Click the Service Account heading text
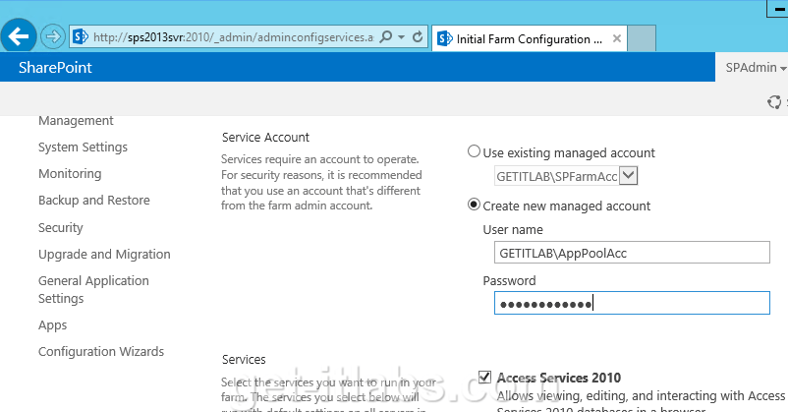Image resolution: width=788 pixels, height=412 pixels. (265, 138)
